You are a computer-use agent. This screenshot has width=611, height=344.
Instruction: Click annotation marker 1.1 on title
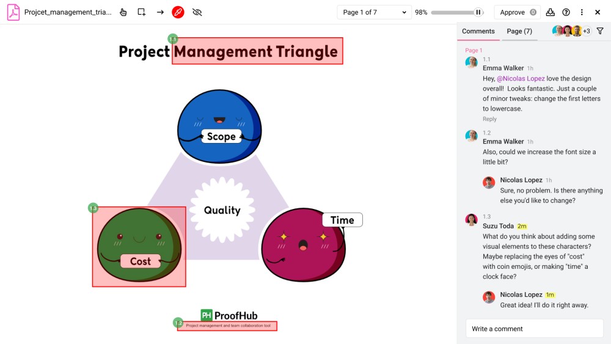(173, 39)
